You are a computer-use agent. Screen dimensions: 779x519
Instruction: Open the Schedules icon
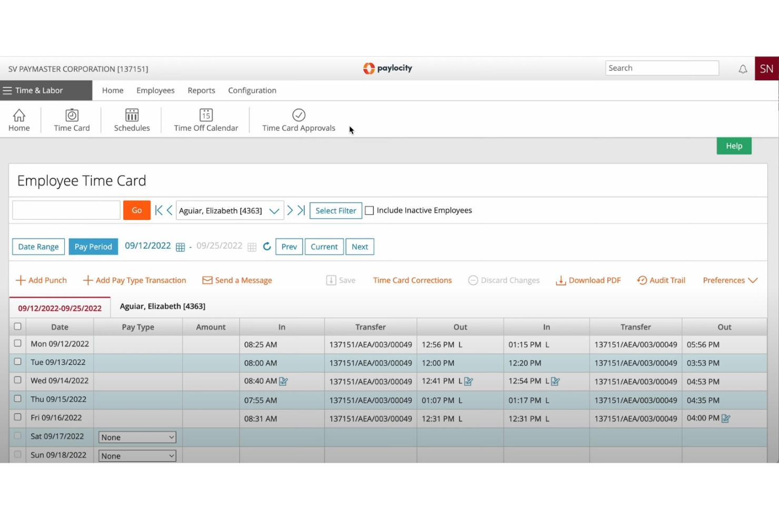pos(132,120)
